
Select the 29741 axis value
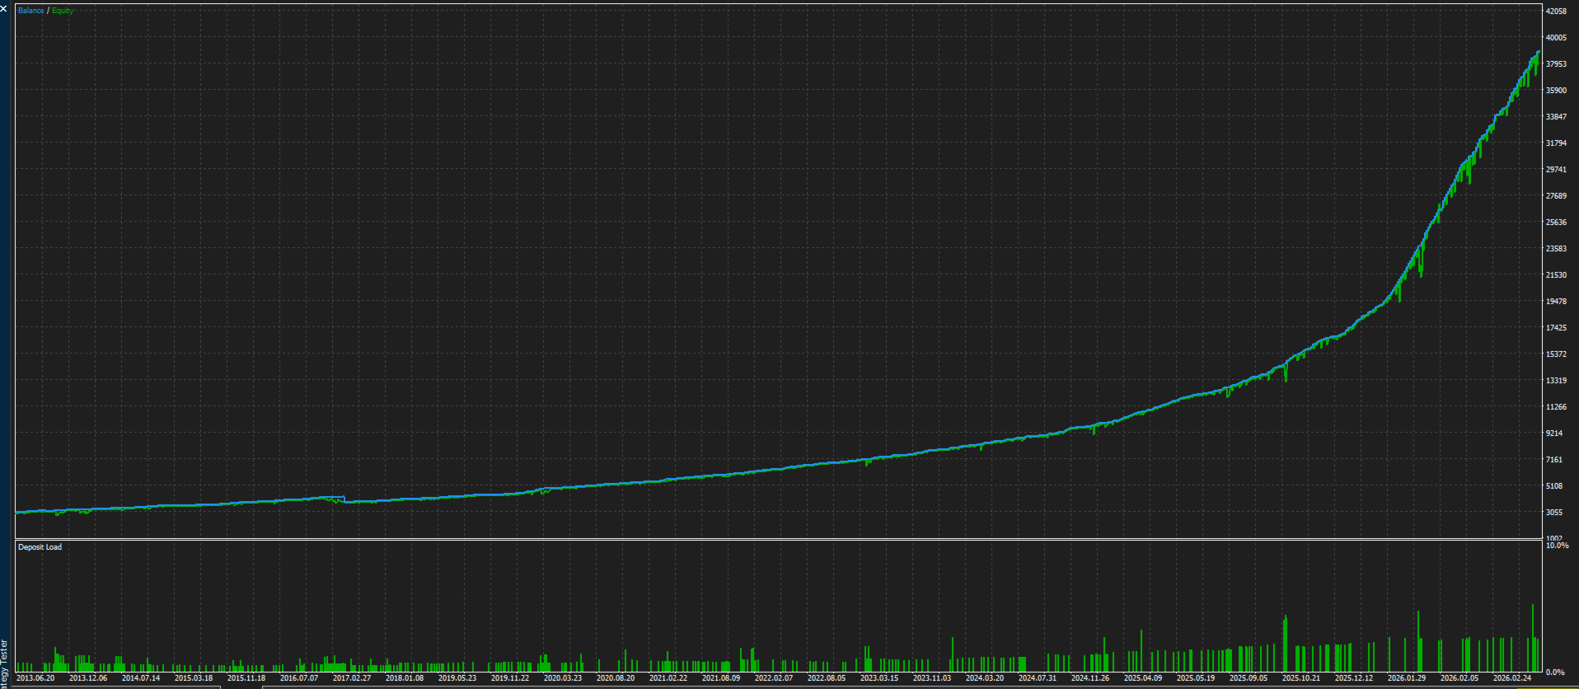click(1556, 170)
